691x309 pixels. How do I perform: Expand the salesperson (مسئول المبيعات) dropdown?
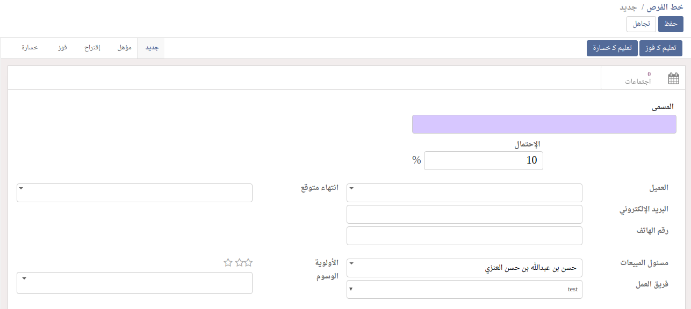coord(351,263)
